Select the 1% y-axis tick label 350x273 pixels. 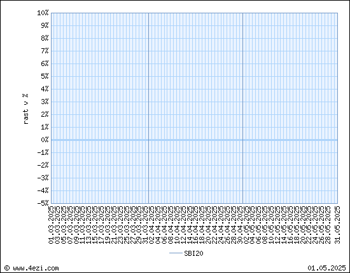click(x=45, y=127)
